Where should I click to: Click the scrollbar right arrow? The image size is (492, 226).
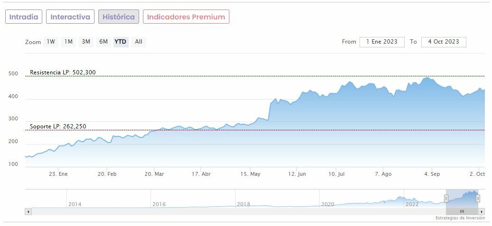(482, 211)
